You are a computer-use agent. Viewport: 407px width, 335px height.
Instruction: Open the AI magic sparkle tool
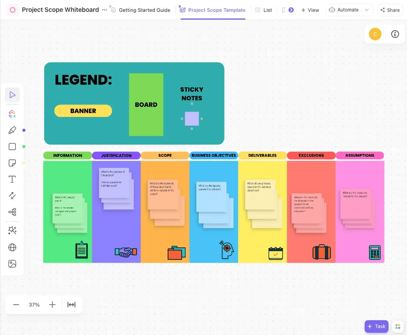coord(12,231)
